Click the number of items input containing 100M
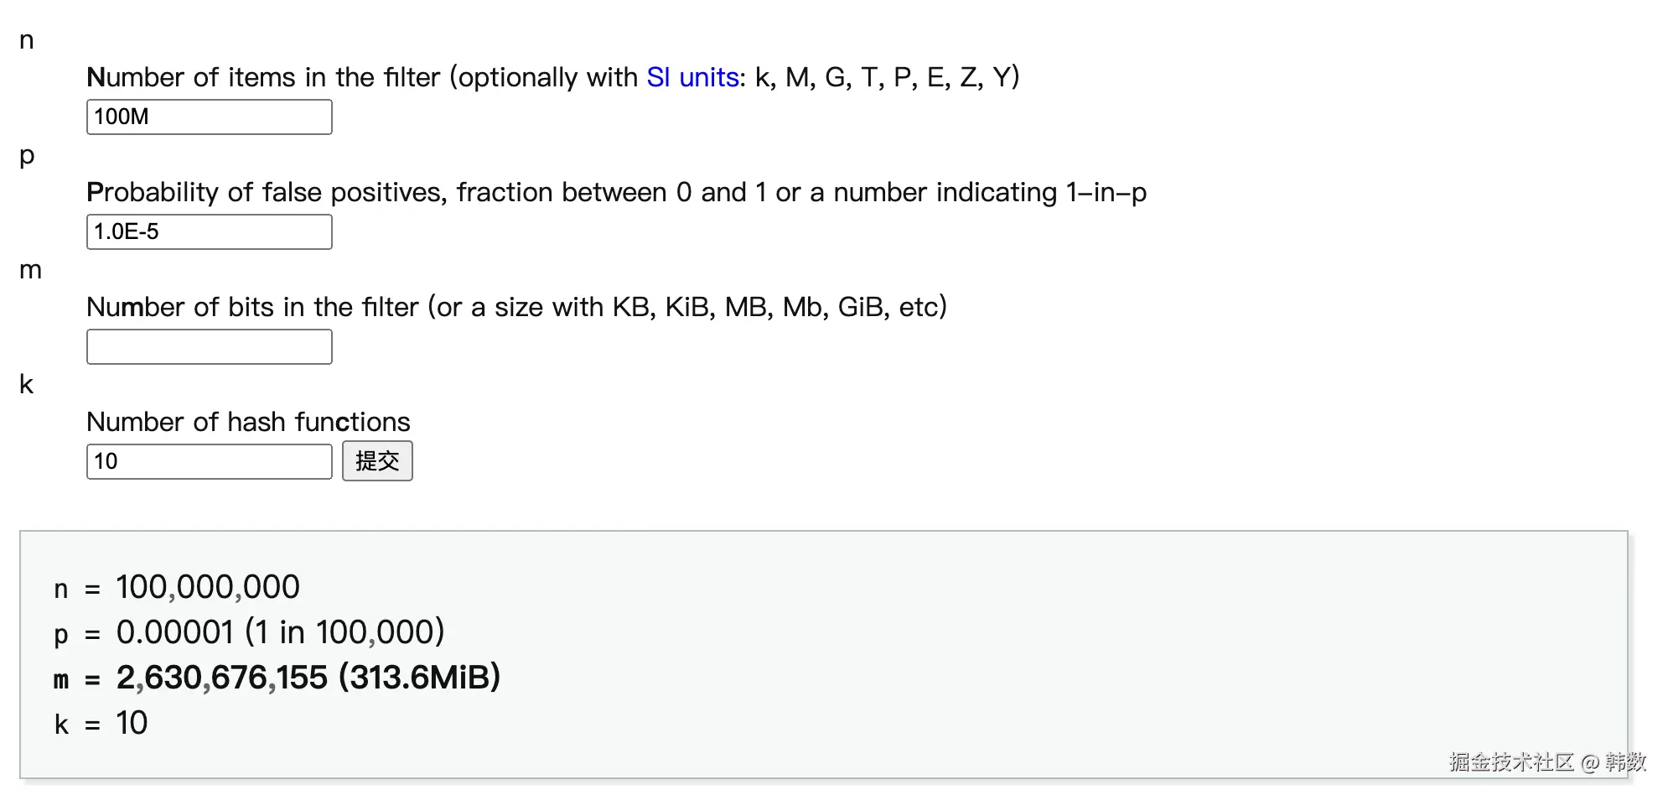Image resolution: width=1668 pixels, height=795 pixels. [209, 117]
